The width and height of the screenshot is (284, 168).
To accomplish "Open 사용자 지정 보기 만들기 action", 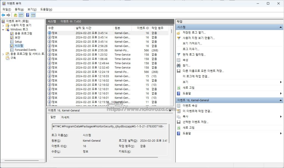I will [199, 38].
